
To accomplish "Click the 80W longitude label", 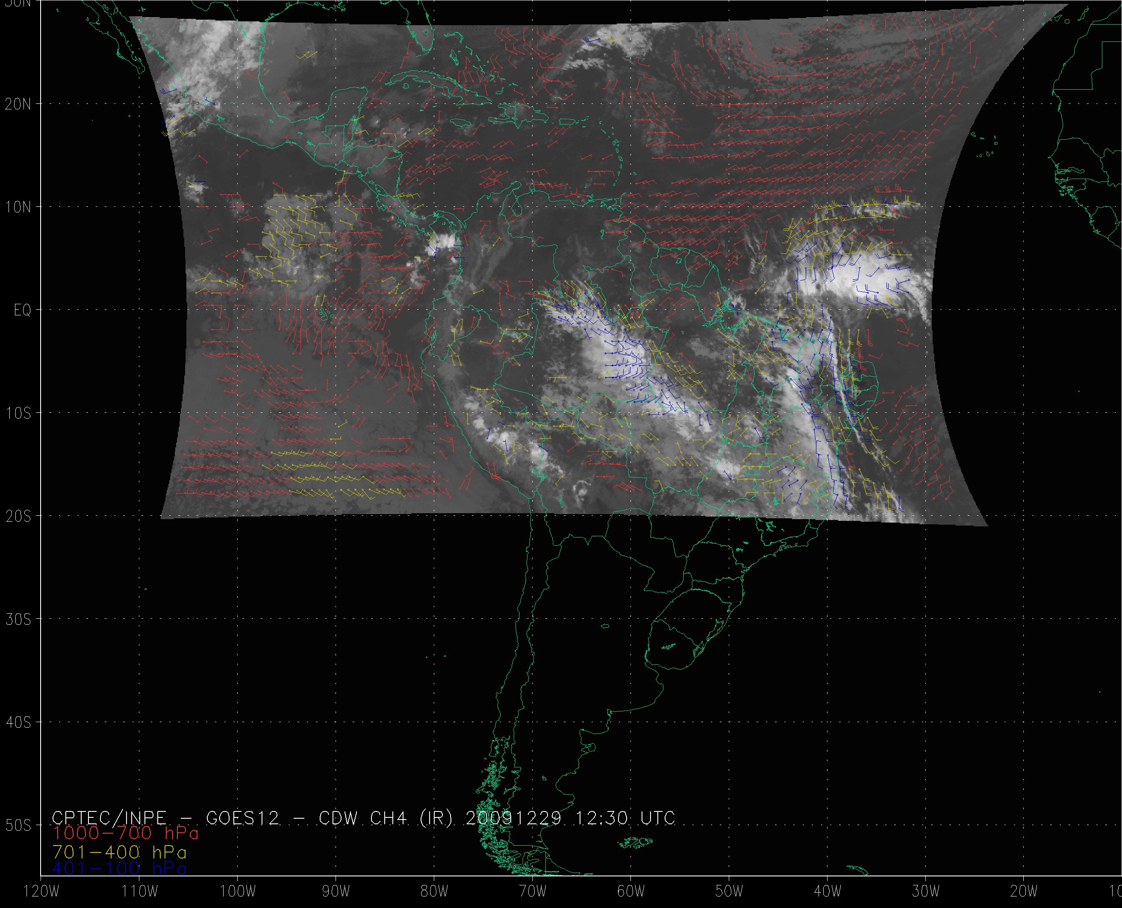I will pyautogui.click(x=434, y=891).
